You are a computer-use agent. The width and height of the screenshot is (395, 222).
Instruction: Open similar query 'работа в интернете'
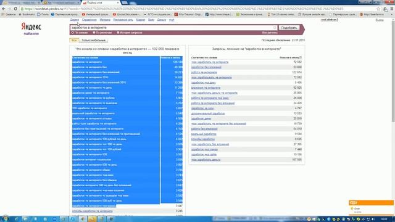[204, 72]
